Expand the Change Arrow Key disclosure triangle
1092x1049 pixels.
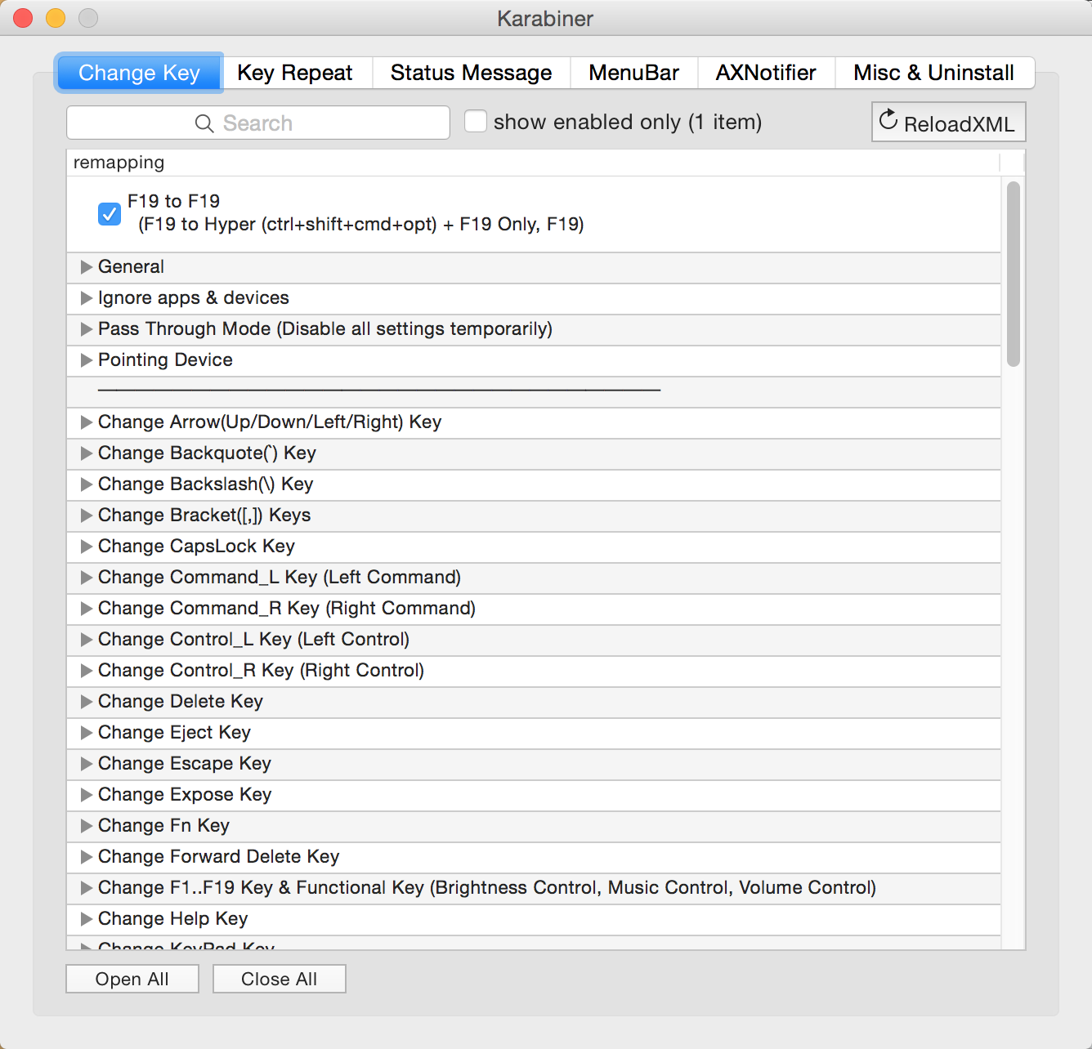coord(86,422)
